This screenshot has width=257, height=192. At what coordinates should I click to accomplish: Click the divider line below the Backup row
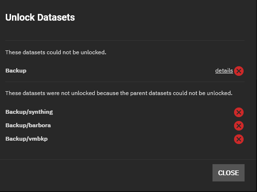point(125,82)
